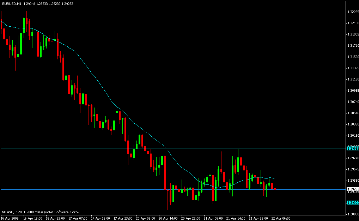This screenshot has width=359, height=221.
Task: Click the 1.31520 price axis label
Action: (x=353, y=57)
